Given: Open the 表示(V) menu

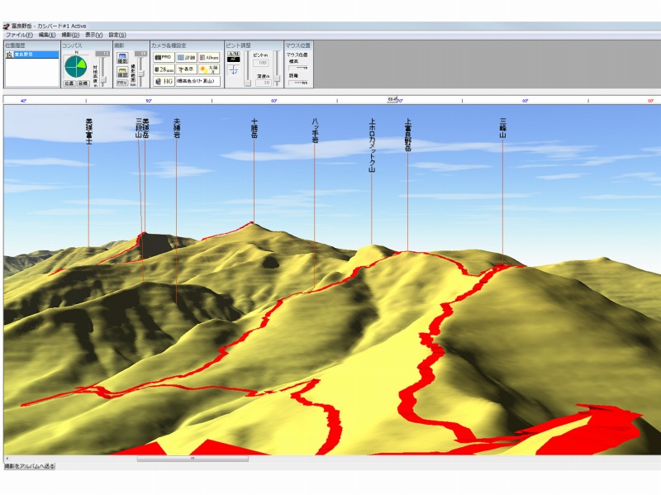Looking at the screenshot, I should [93, 35].
